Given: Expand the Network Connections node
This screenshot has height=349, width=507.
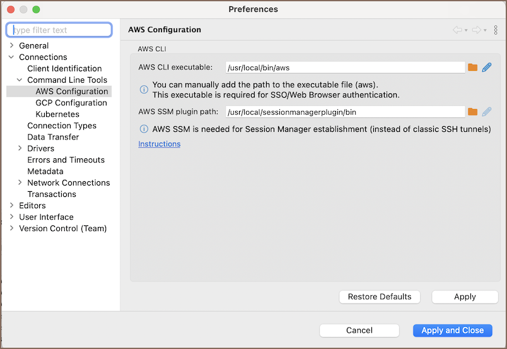Looking at the screenshot, I should tap(20, 182).
